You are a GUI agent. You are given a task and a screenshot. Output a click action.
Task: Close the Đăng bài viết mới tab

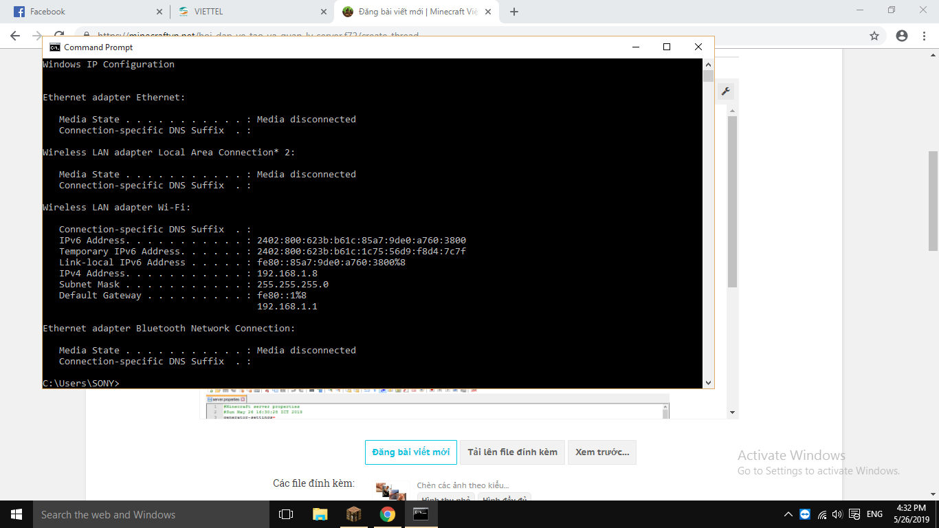[489, 12]
